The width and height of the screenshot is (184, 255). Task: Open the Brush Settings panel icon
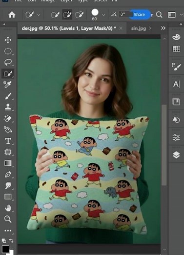[176, 67]
